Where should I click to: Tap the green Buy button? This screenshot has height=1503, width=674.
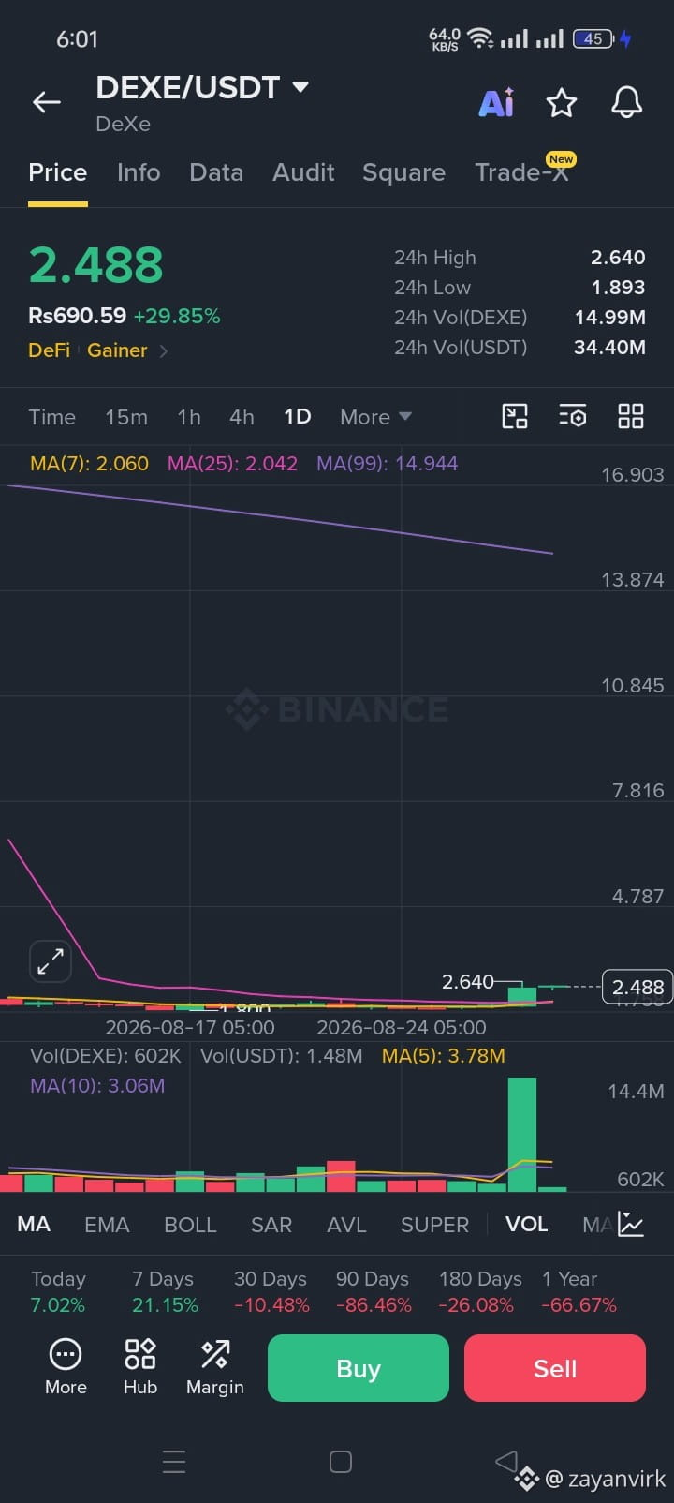tap(359, 1368)
